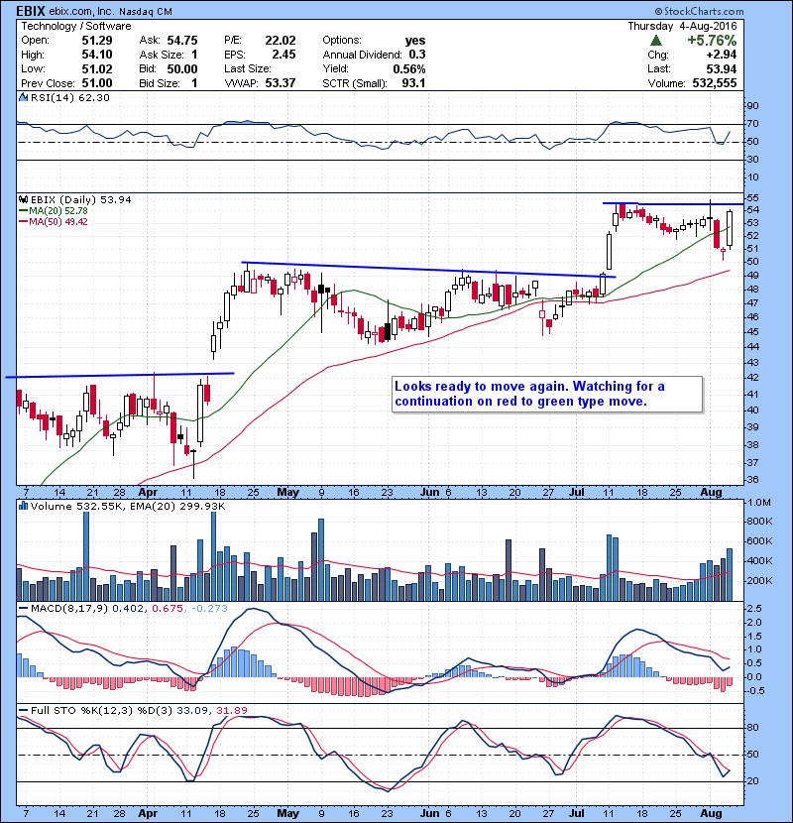Click the 'Looks ready to move again' annotation box
Image resolution: width=793 pixels, height=823 pixels.
pyautogui.click(x=547, y=395)
